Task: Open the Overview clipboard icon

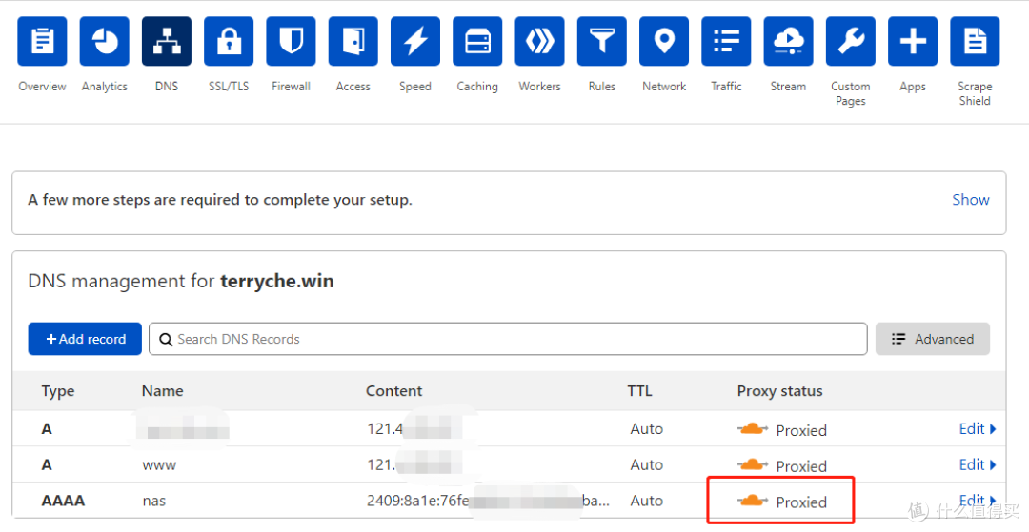Action: [42, 41]
